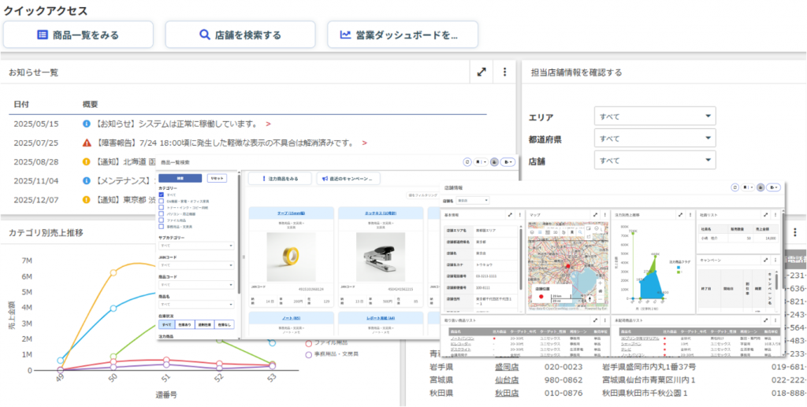The height and width of the screenshot is (407, 807).
Task: Open the エリア dropdown
Action: click(x=654, y=117)
